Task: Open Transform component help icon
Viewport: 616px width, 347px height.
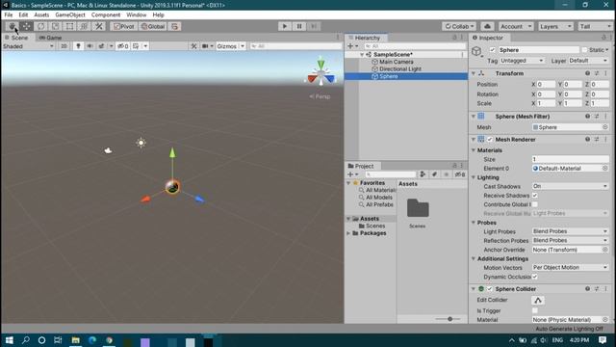Action: [587, 73]
